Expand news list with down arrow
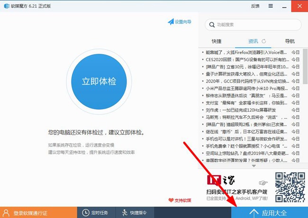 (x=254, y=166)
